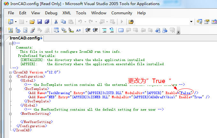Image resolution: width=217 pixels, height=138 pixels.
Task: Open the Window menu
Action: (99, 13)
